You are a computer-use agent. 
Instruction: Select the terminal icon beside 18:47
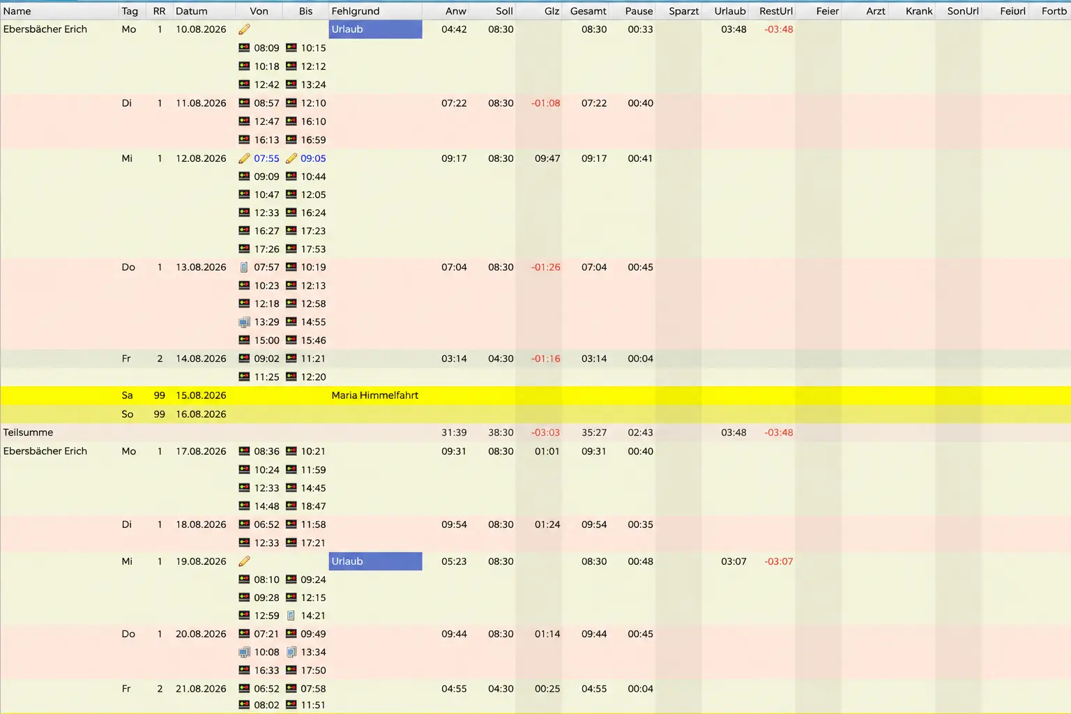click(x=291, y=506)
